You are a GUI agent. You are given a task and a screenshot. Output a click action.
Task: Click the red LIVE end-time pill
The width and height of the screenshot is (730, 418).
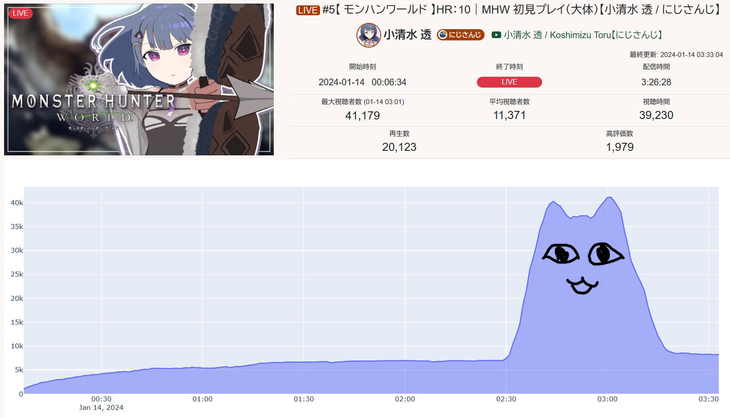[509, 82]
